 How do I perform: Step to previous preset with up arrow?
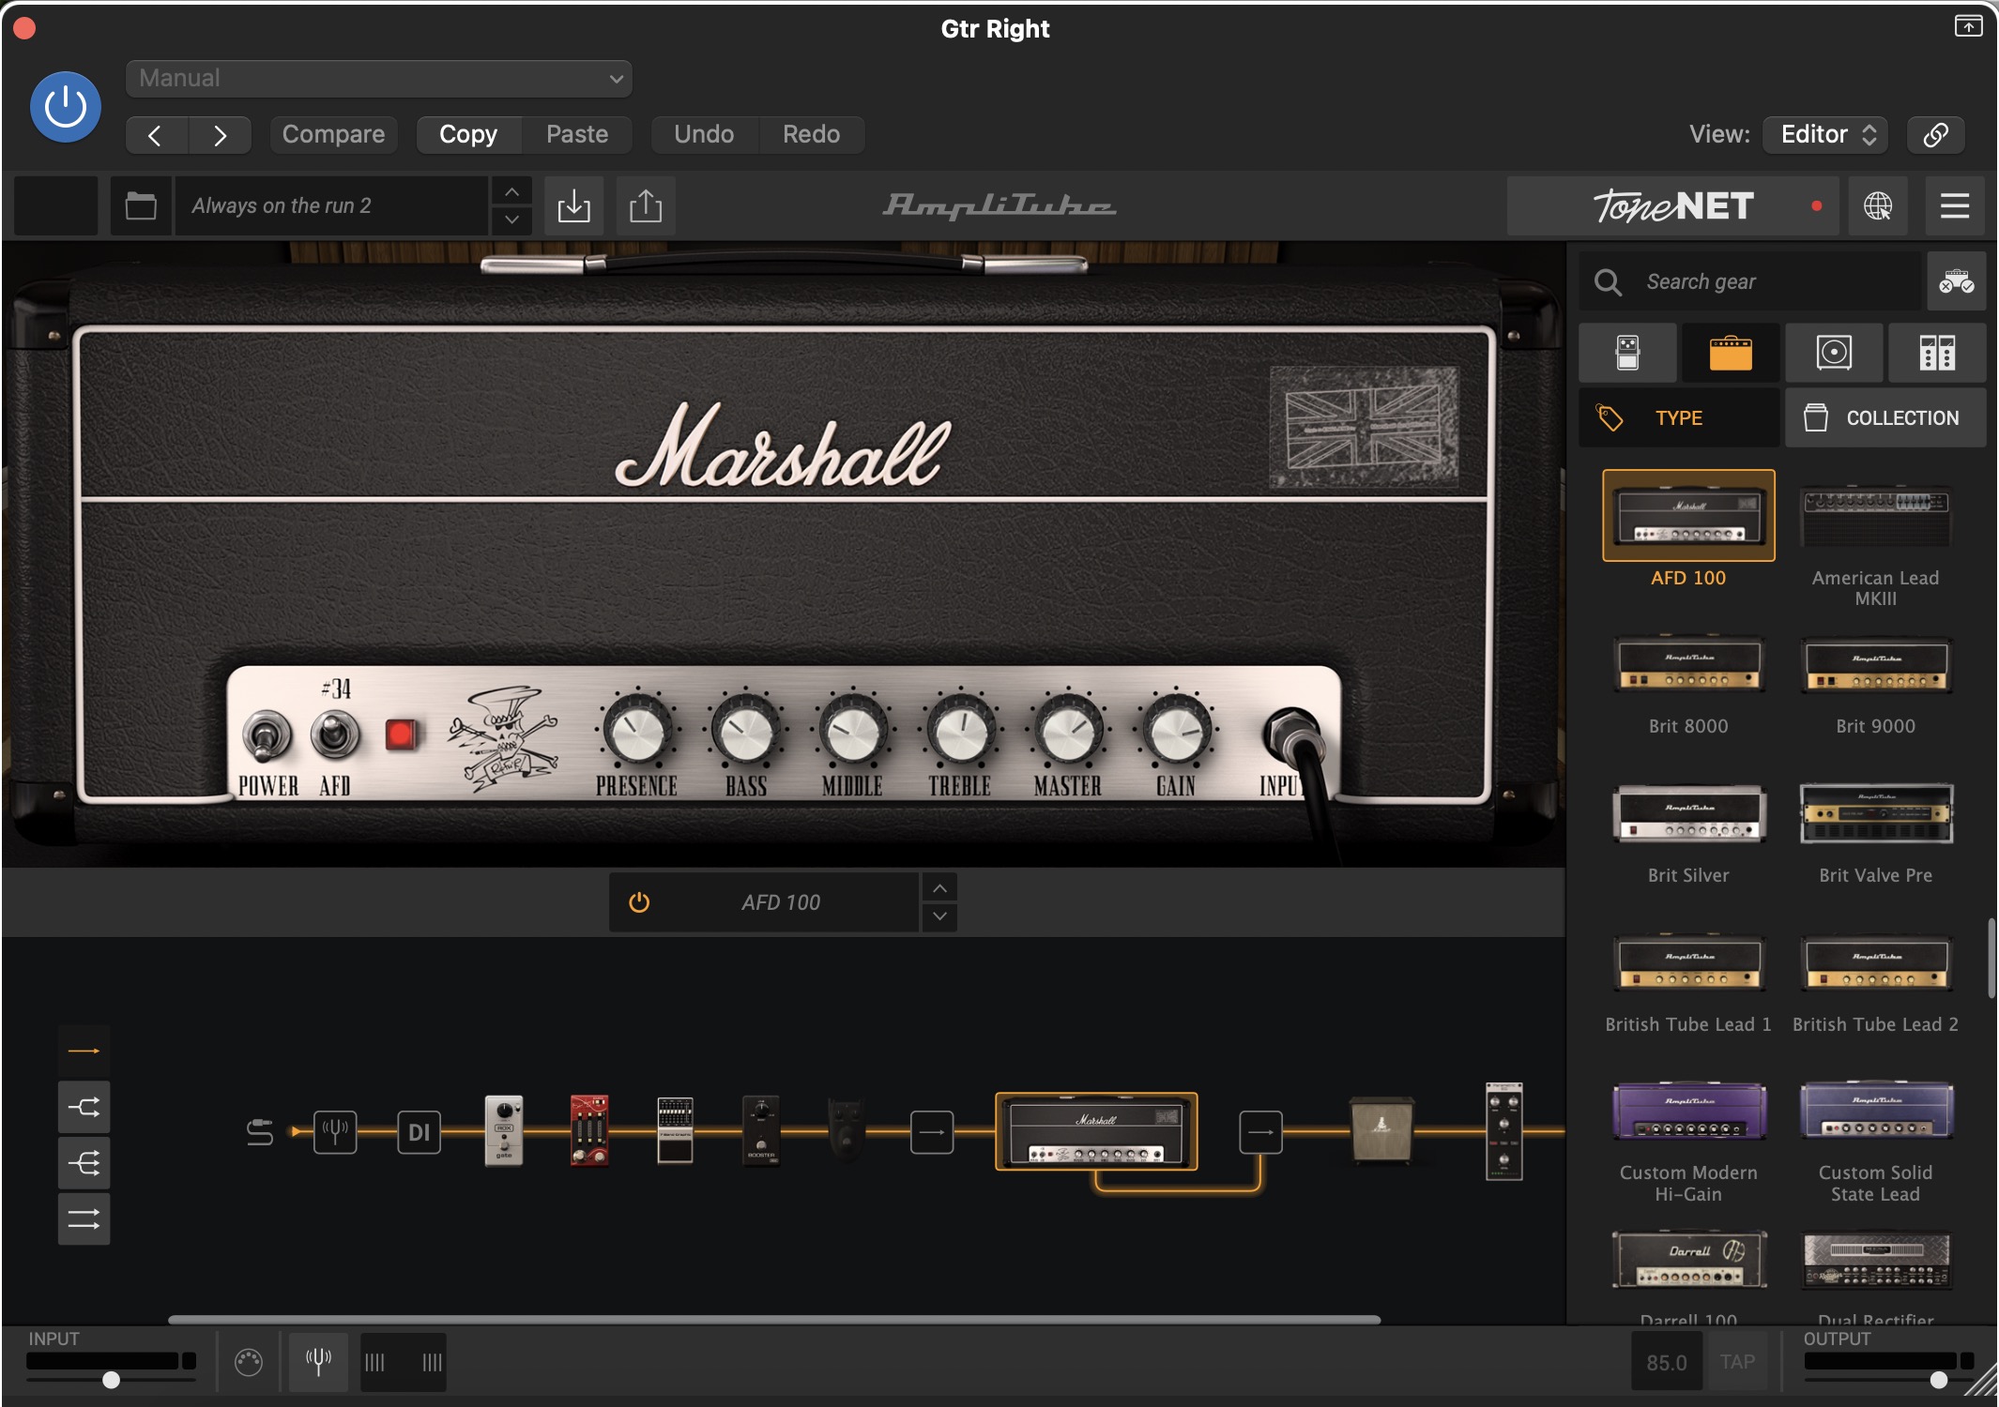coord(511,192)
